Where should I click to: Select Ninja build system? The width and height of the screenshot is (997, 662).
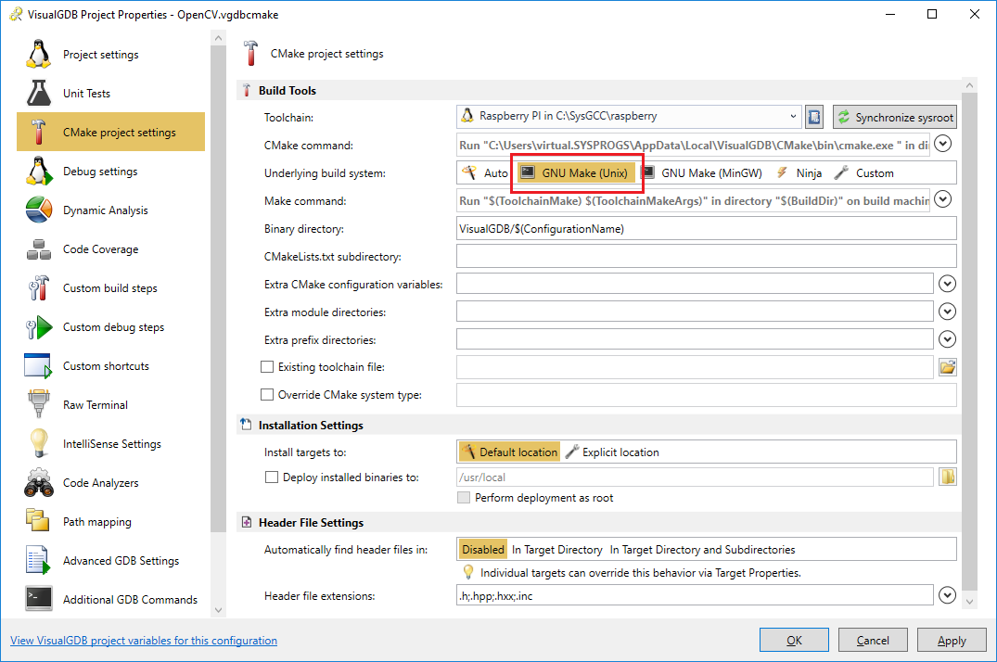pos(799,173)
